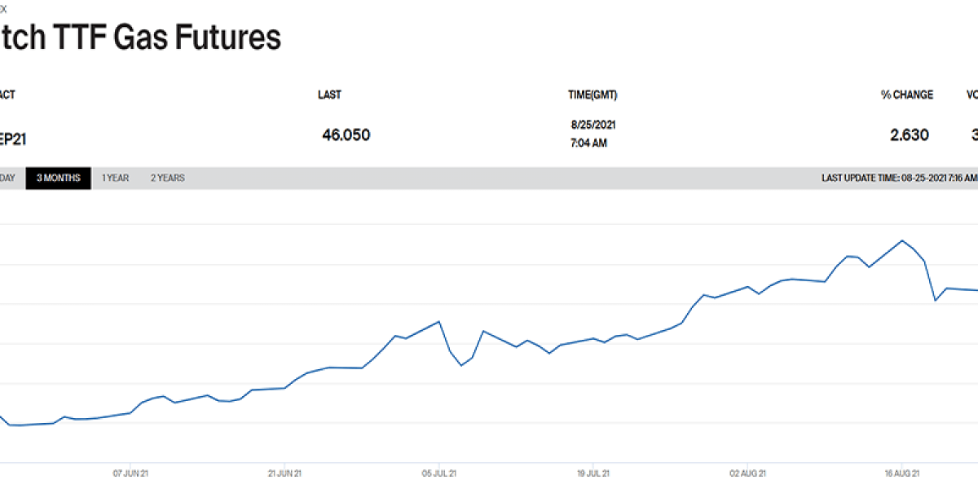978x489 pixels.
Task: Select the 3 MONTHS chart range tab
Action: coord(58,178)
